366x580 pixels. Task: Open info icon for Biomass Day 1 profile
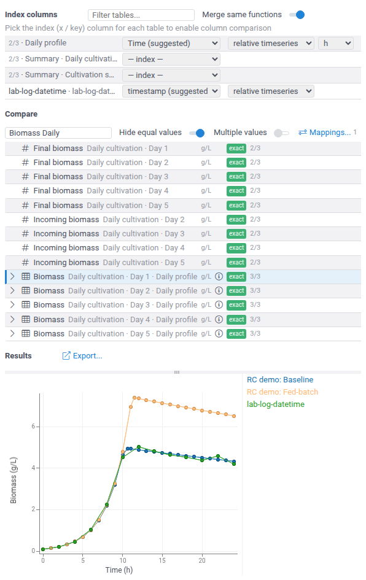(219, 276)
